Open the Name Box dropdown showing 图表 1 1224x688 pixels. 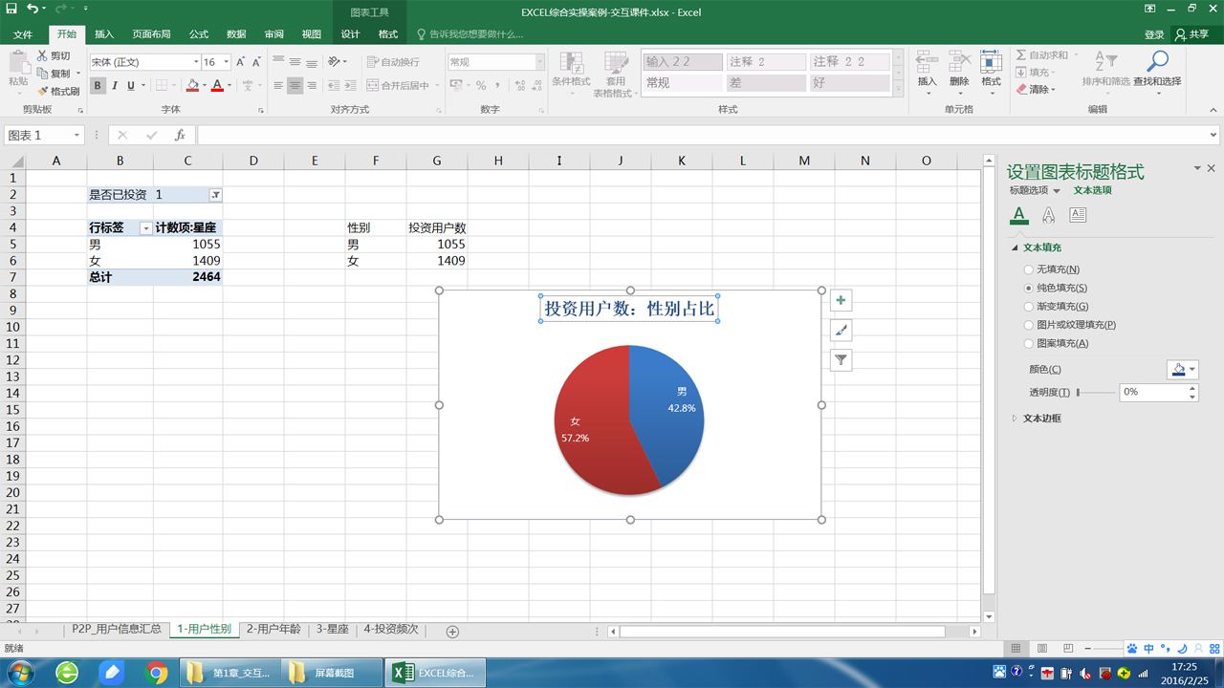coord(76,136)
